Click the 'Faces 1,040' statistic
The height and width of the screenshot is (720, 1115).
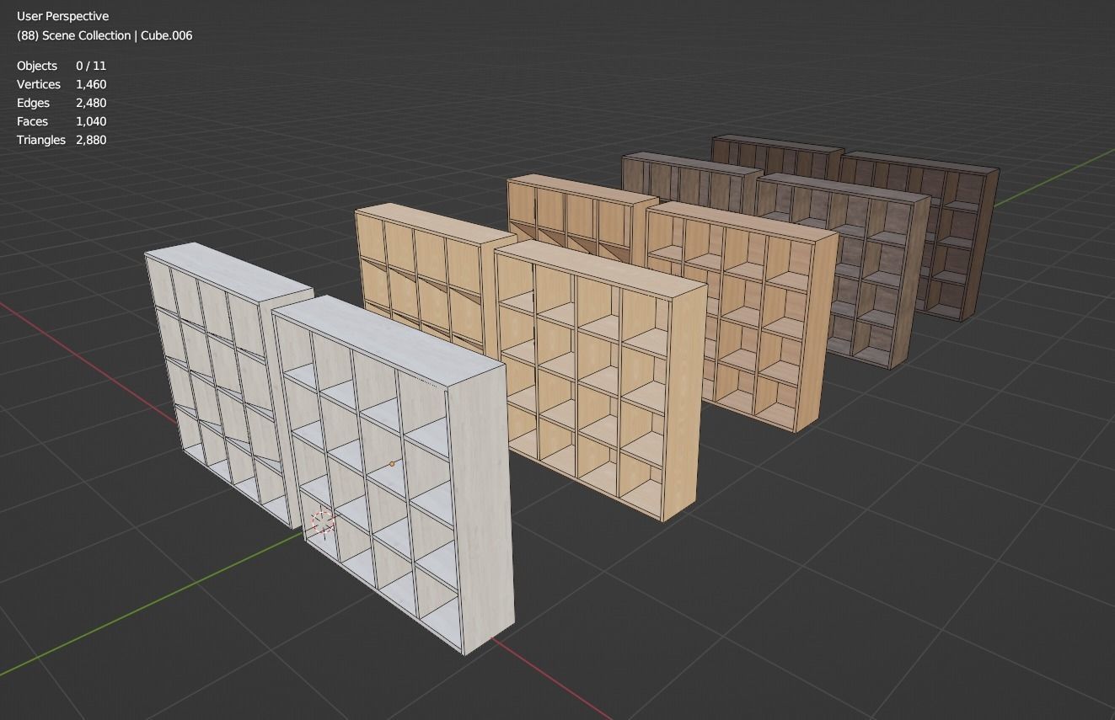click(x=62, y=121)
